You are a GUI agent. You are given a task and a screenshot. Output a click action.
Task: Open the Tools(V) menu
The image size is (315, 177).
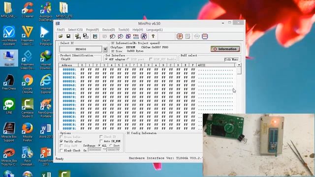click(x=124, y=29)
